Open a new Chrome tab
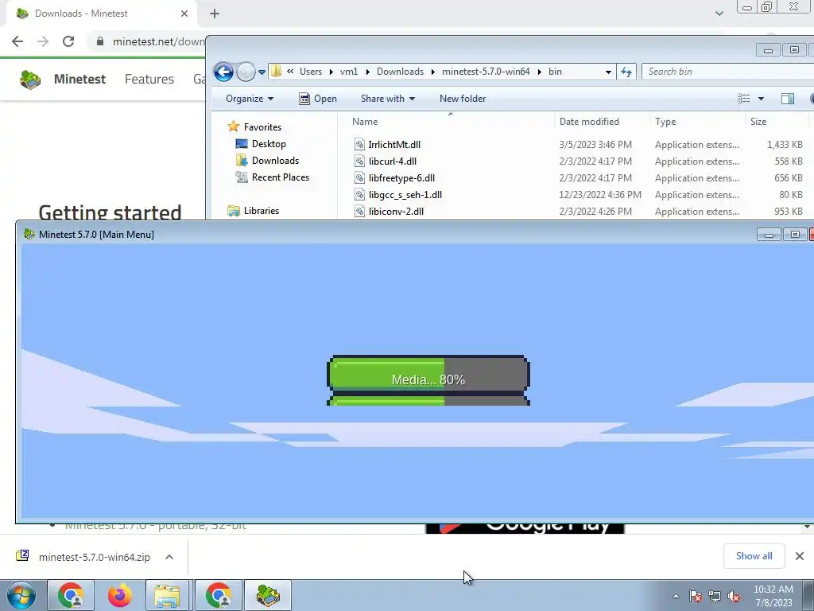Viewport: 814px width, 611px height. tap(215, 14)
